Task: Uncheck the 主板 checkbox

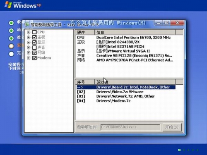Action: point(34,37)
